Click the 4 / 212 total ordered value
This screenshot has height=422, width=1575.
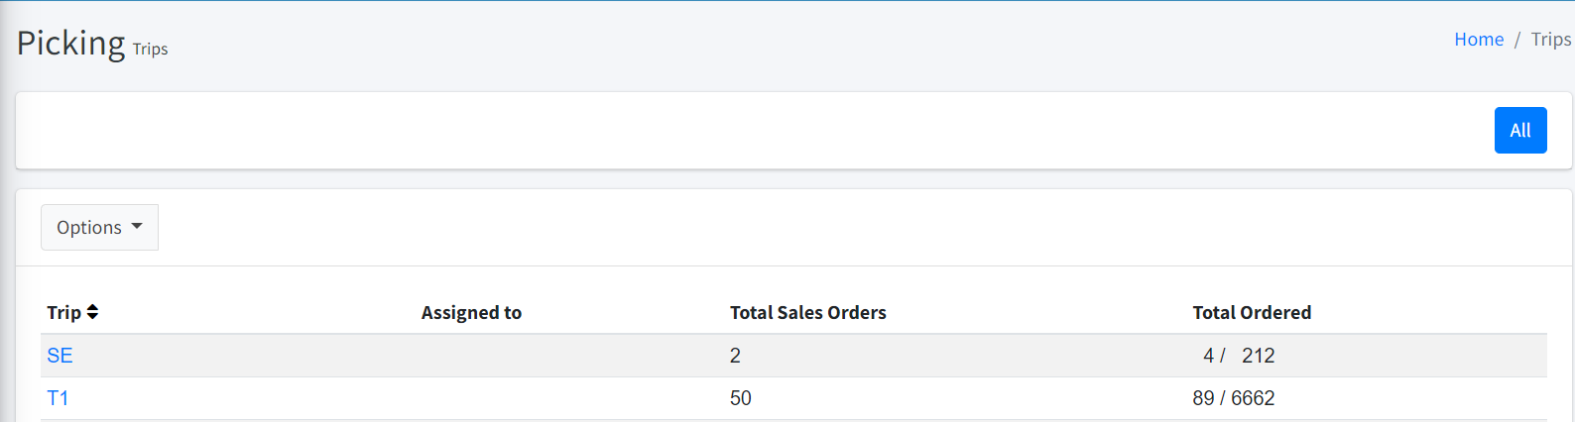[x=1238, y=356]
